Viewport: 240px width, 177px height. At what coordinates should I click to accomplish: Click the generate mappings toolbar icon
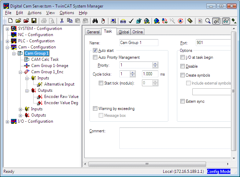coord(123,21)
